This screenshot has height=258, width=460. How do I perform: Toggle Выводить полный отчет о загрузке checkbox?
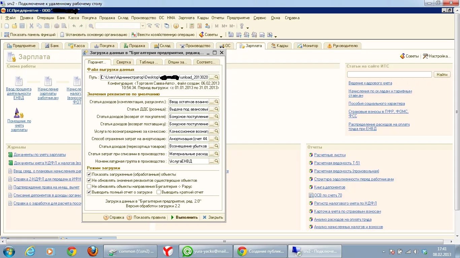[x=89, y=192]
